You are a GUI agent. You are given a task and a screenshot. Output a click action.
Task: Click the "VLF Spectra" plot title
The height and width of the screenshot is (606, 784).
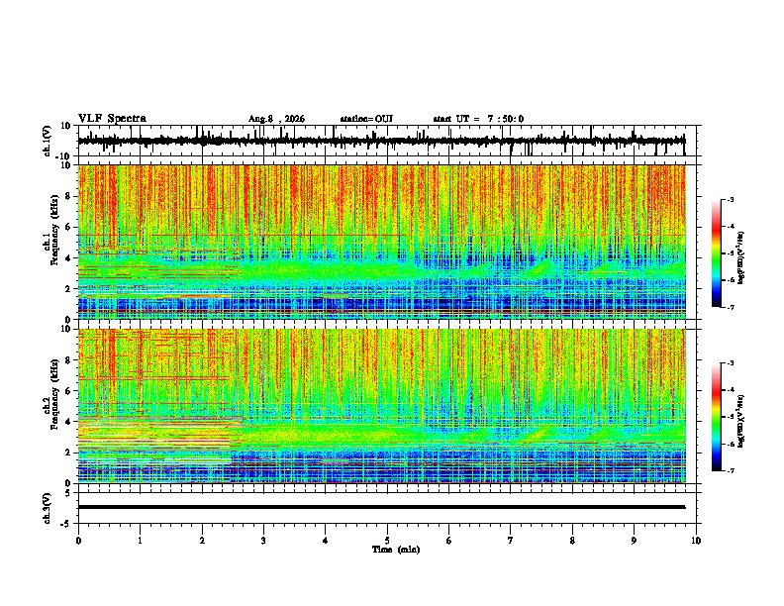112,119
